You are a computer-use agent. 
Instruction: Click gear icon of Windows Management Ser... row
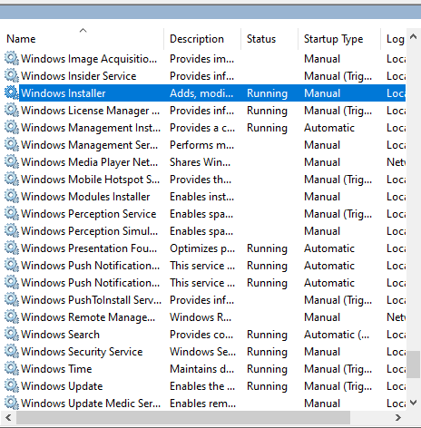click(x=12, y=144)
